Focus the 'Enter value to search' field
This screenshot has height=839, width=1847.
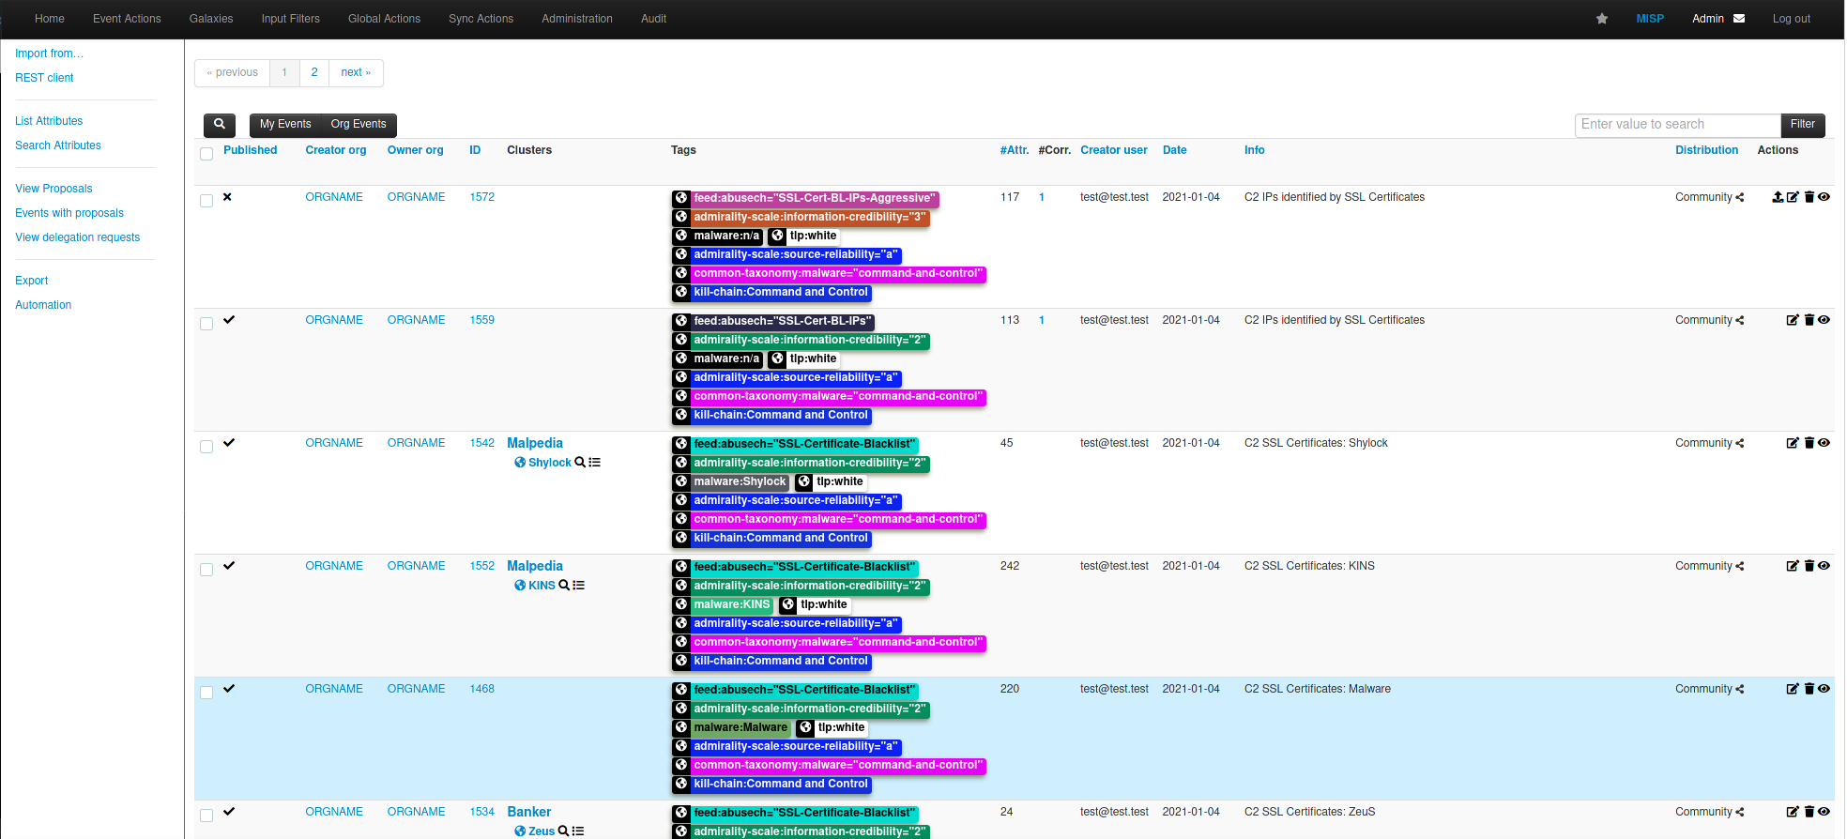[x=1678, y=125]
